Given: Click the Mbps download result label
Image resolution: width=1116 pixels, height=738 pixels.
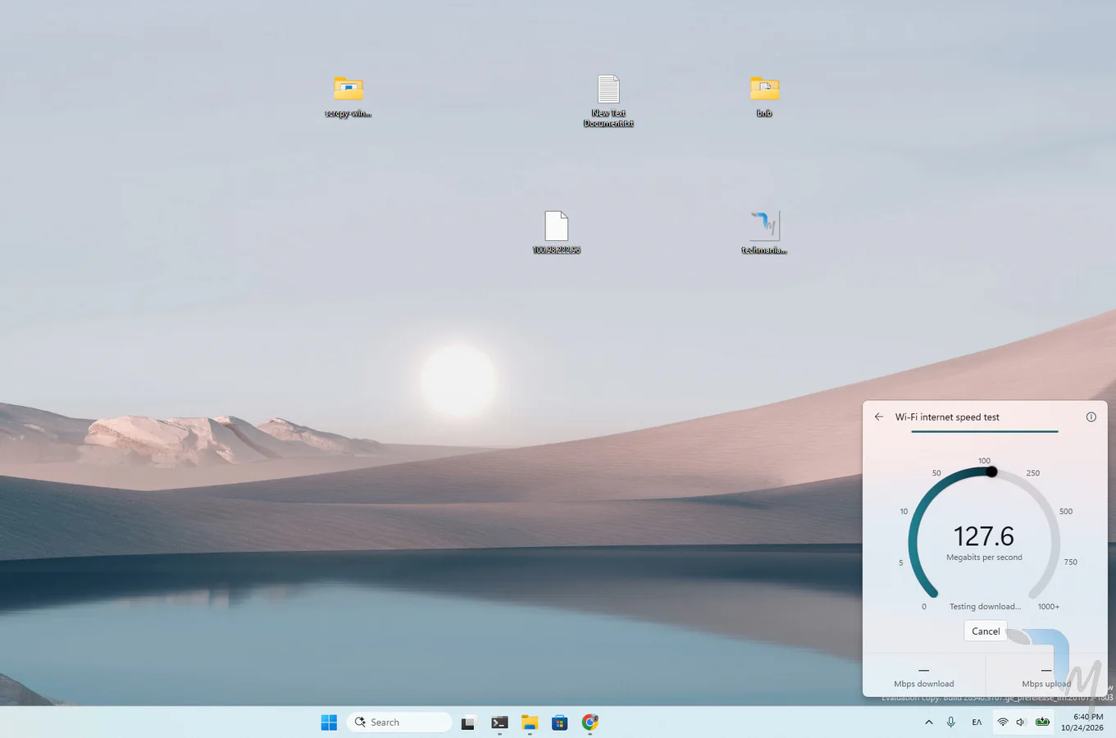Looking at the screenshot, I should click(x=924, y=684).
